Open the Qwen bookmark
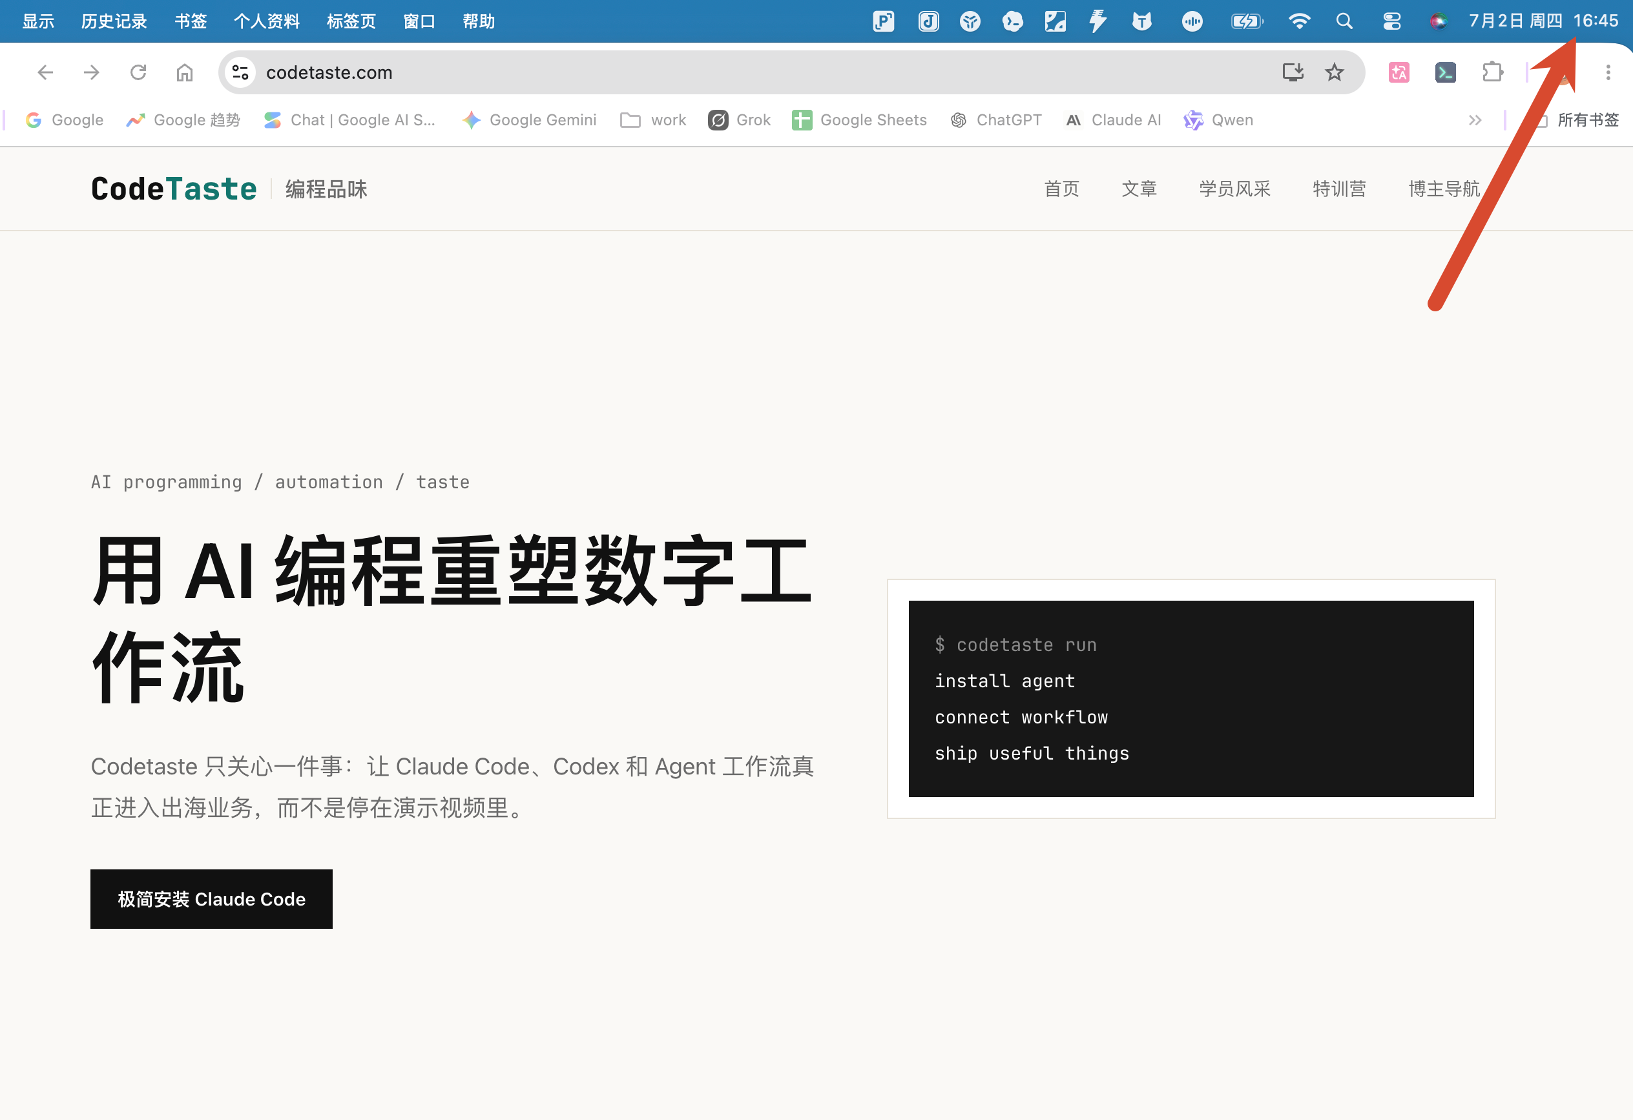This screenshot has width=1633, height=1120. pyautogui.click(x=1218, y=120)
